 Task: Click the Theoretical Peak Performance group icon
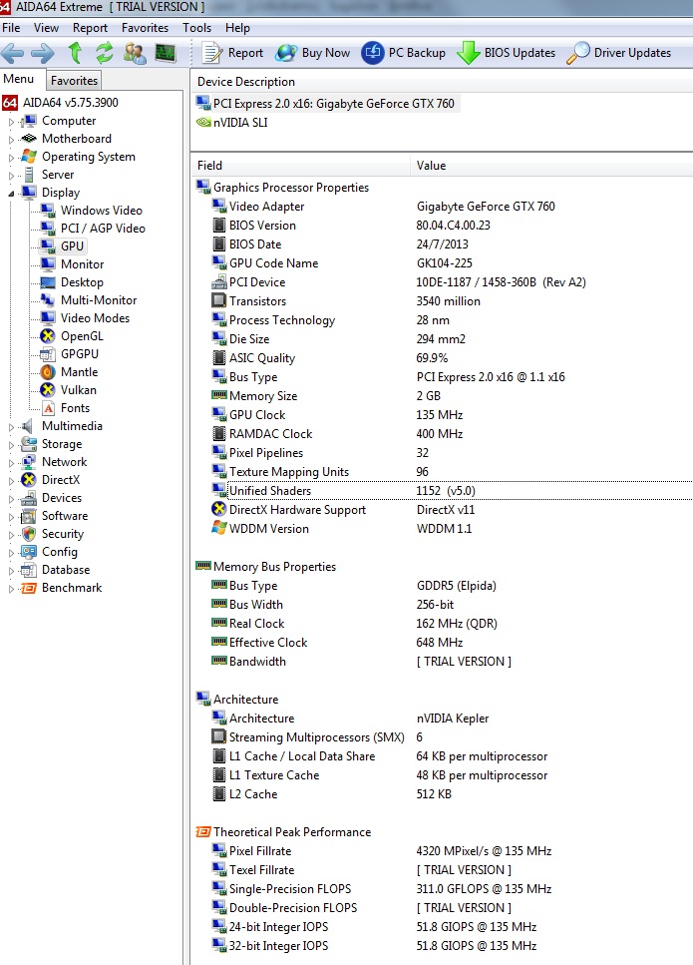[x=203, y=832]
